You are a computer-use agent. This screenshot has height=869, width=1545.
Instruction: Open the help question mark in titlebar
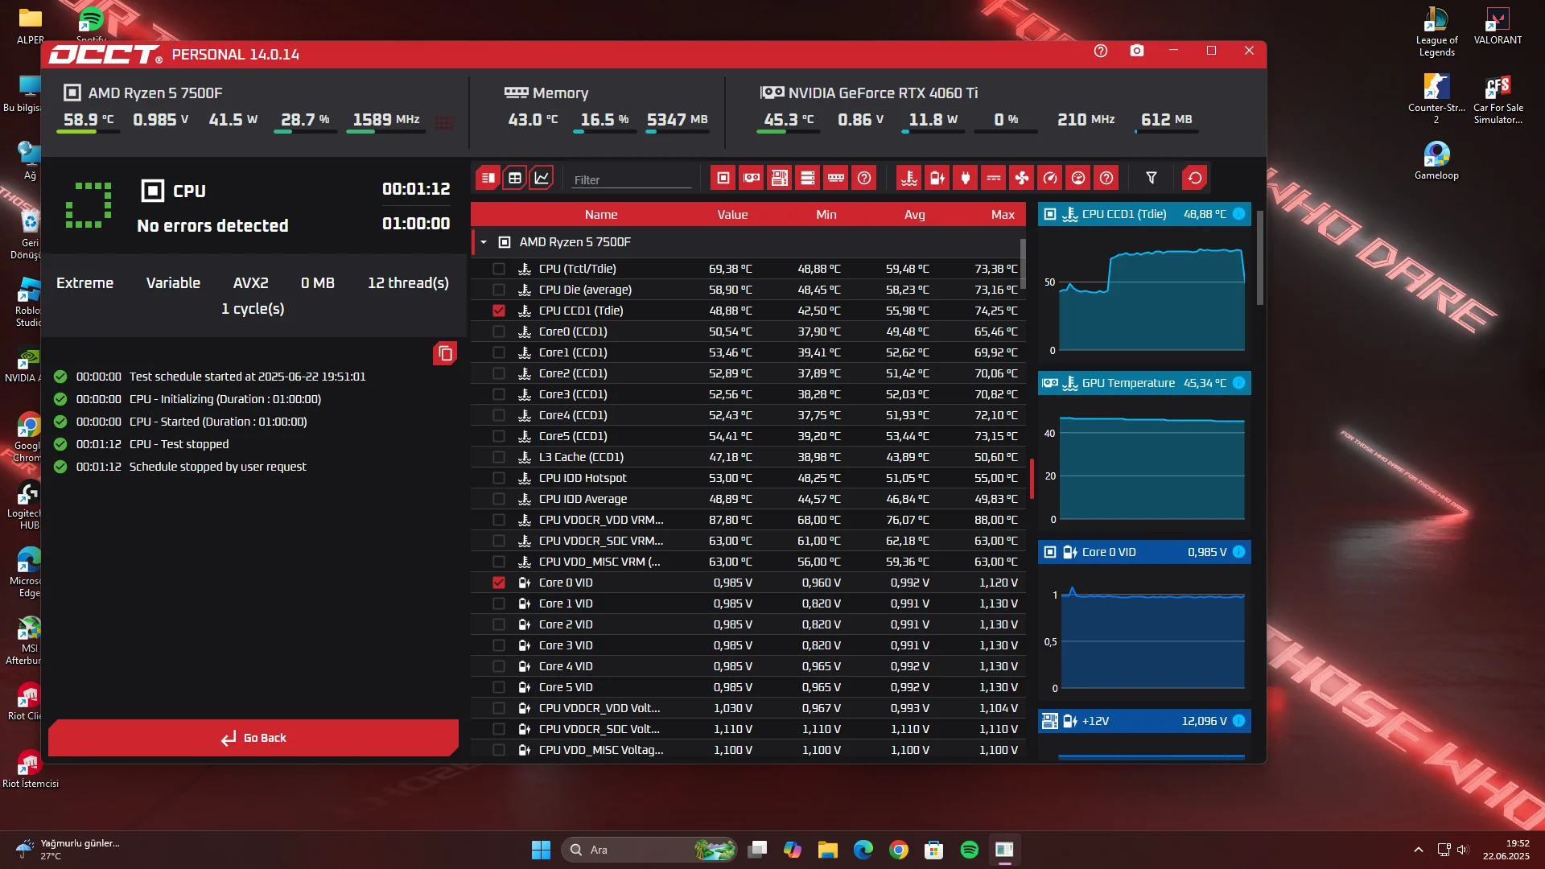pos(1101,51)
